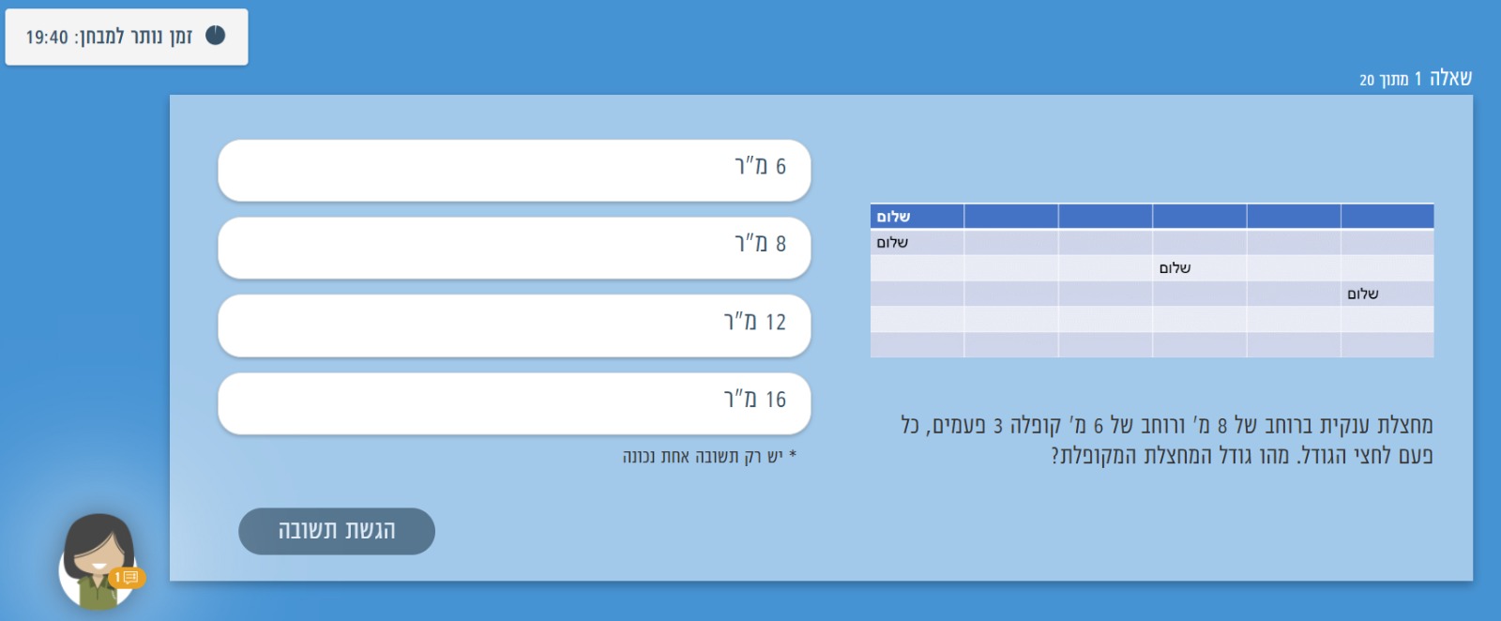The width and height of the screenshot is (1501, 621).
Task: Click the שאלה 1 מתוך 20 label
Action: pyautogui.click(x=1416, y=79)
